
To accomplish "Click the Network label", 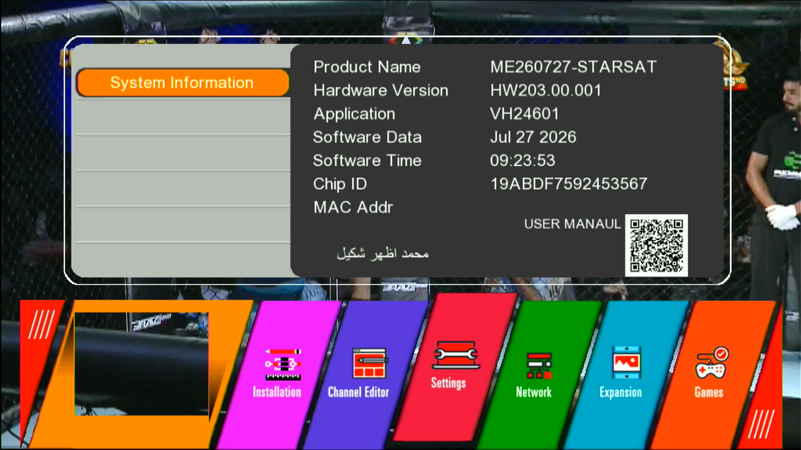I will (x=534, y=392).
